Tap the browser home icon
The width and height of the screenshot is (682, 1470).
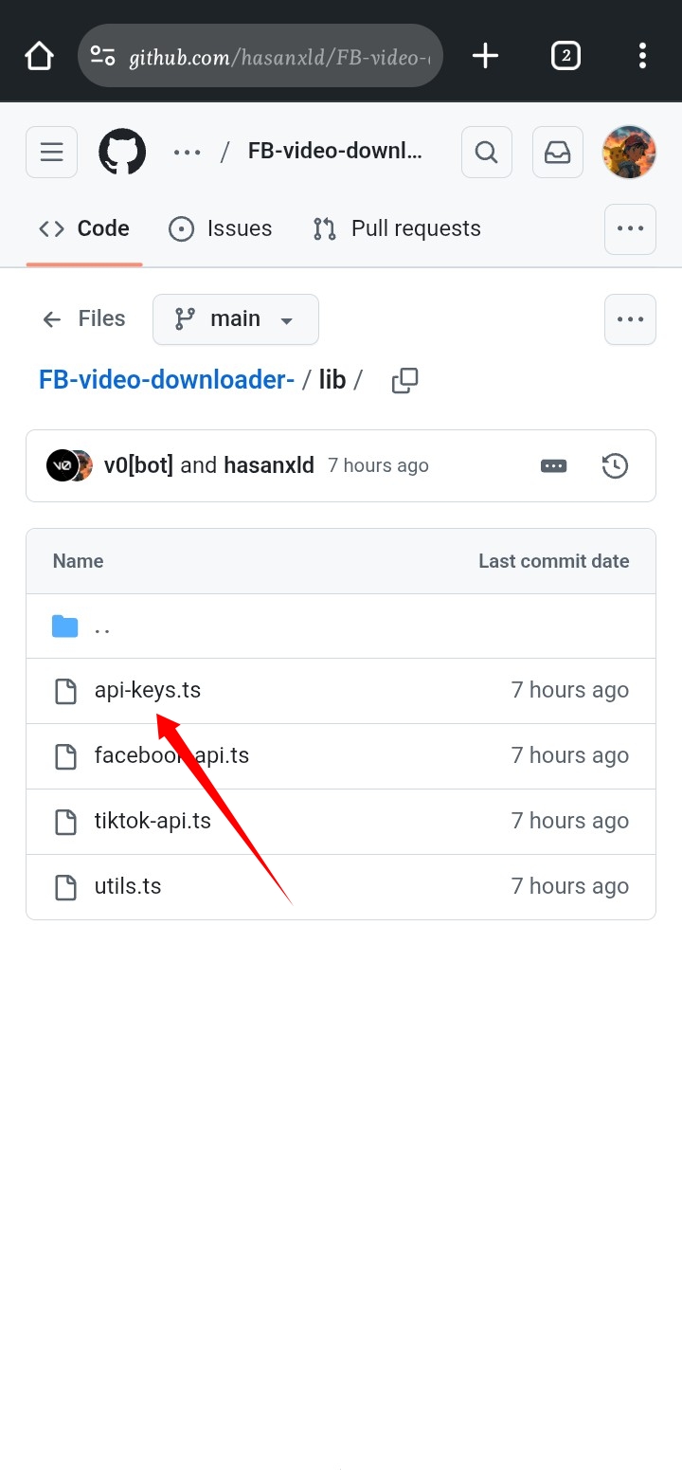[x=40, y=56]
